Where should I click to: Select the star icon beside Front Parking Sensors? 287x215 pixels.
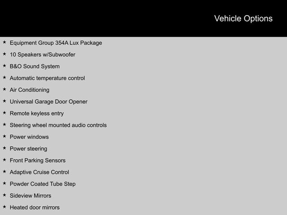click(x=4, y=160)
